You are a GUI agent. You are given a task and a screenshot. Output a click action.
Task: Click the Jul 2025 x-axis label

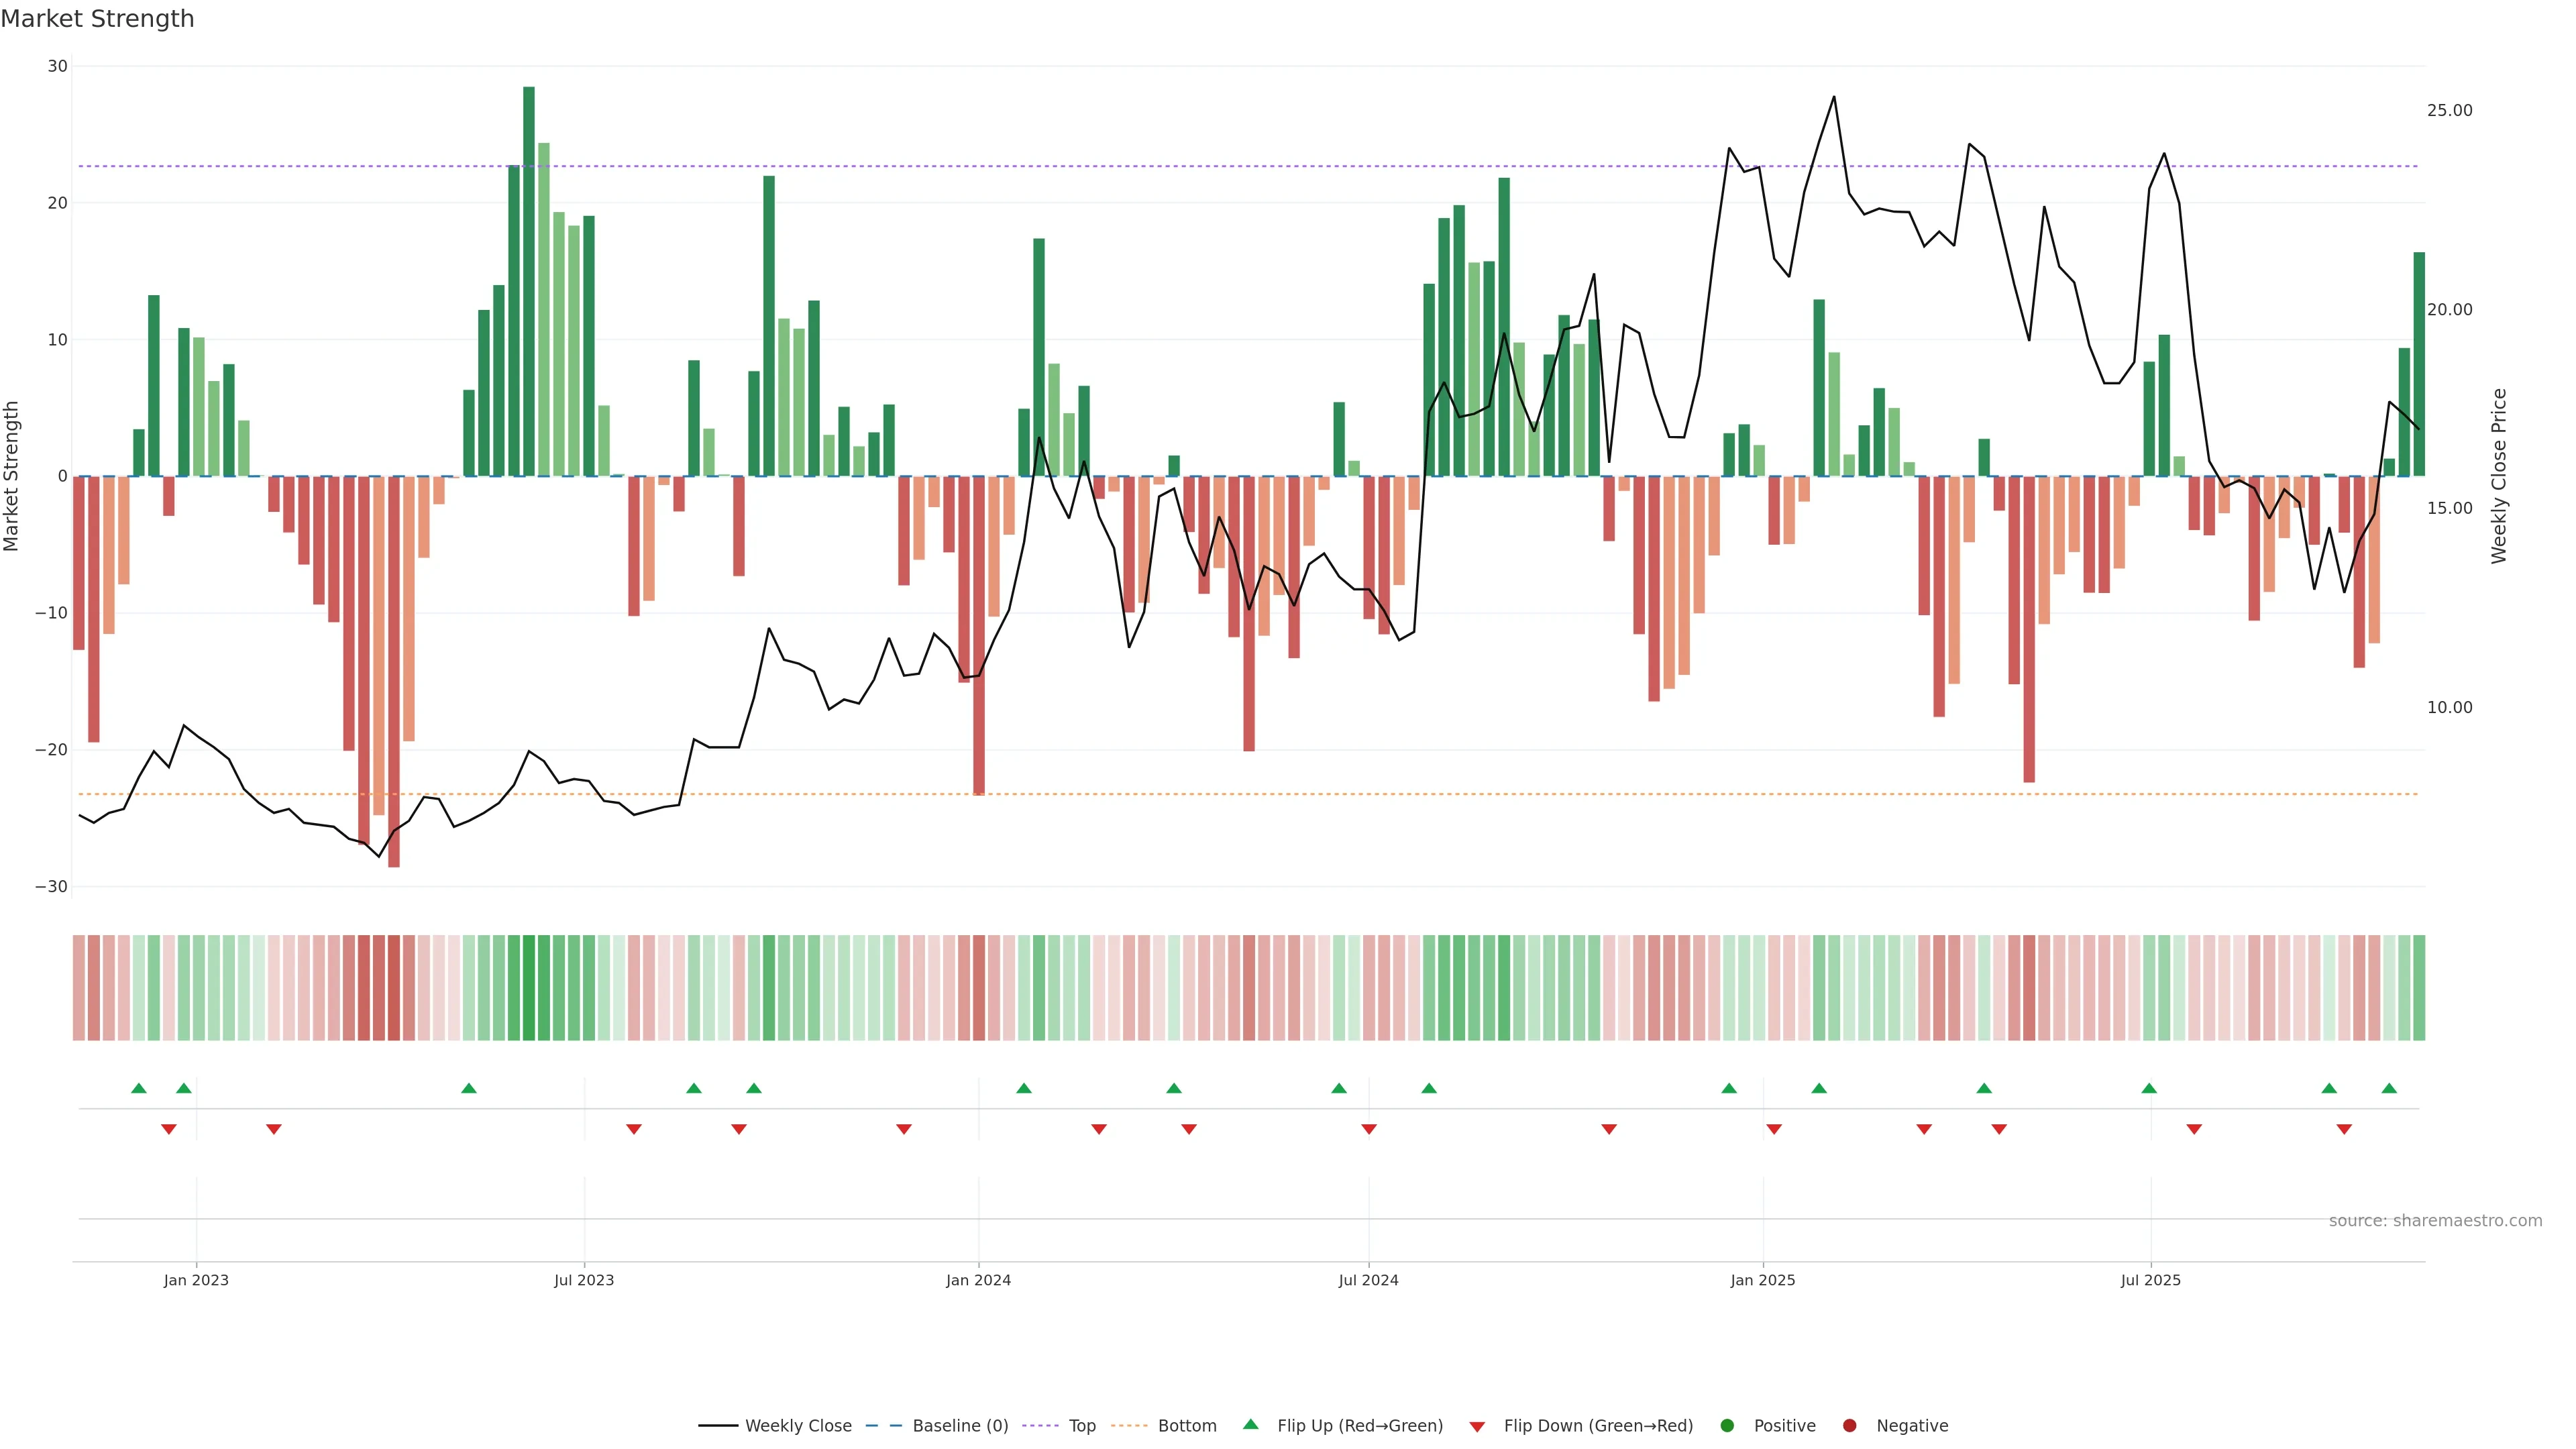coord(2150,1280)
